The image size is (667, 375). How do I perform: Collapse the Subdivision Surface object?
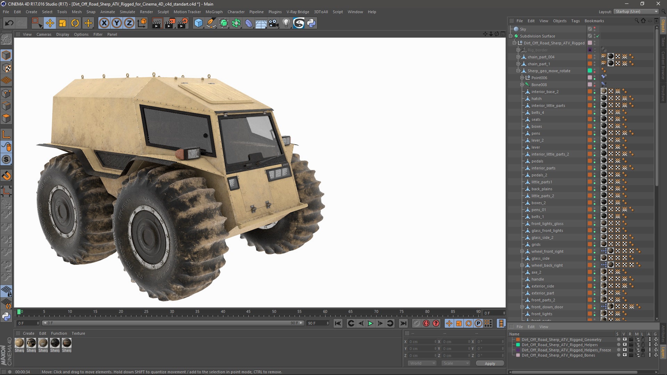click(511, 36)
